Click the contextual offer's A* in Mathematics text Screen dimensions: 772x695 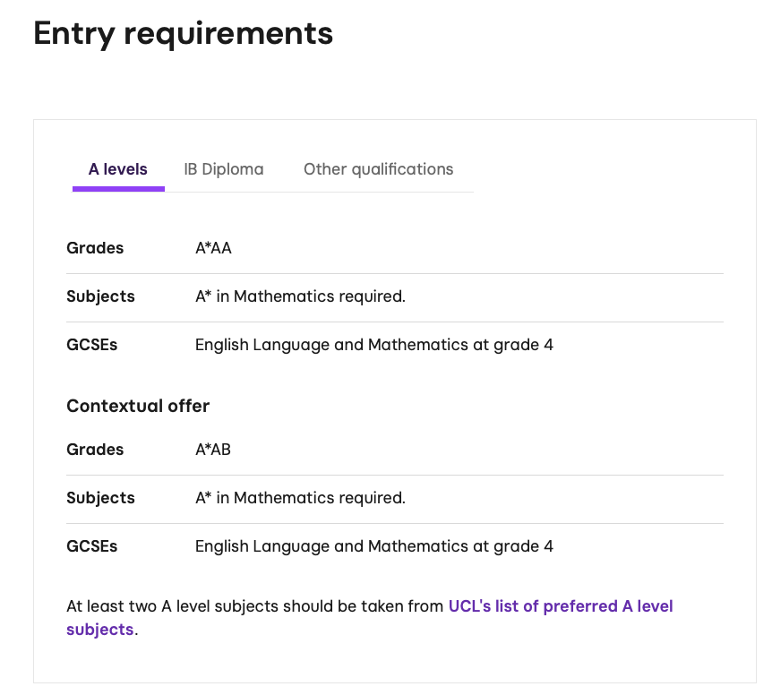tap(300, 498)
